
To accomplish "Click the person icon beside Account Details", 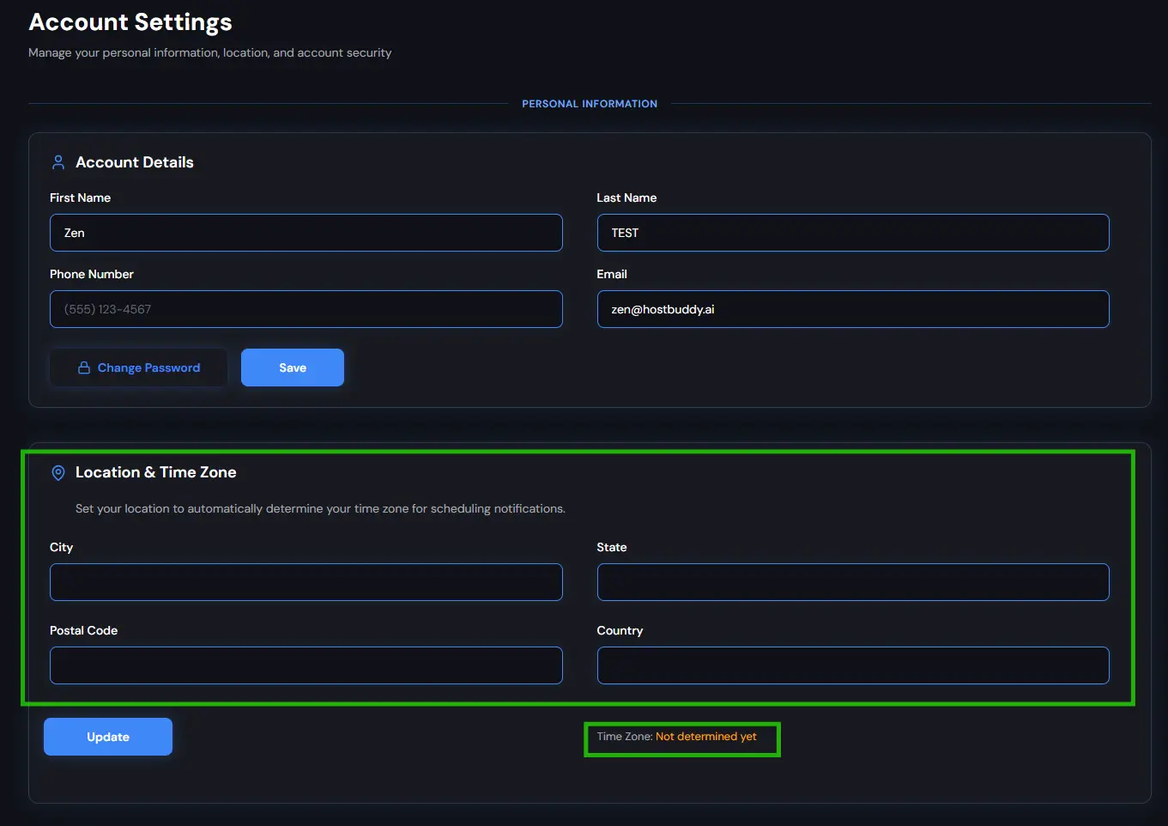I will (x=57, y=161).
